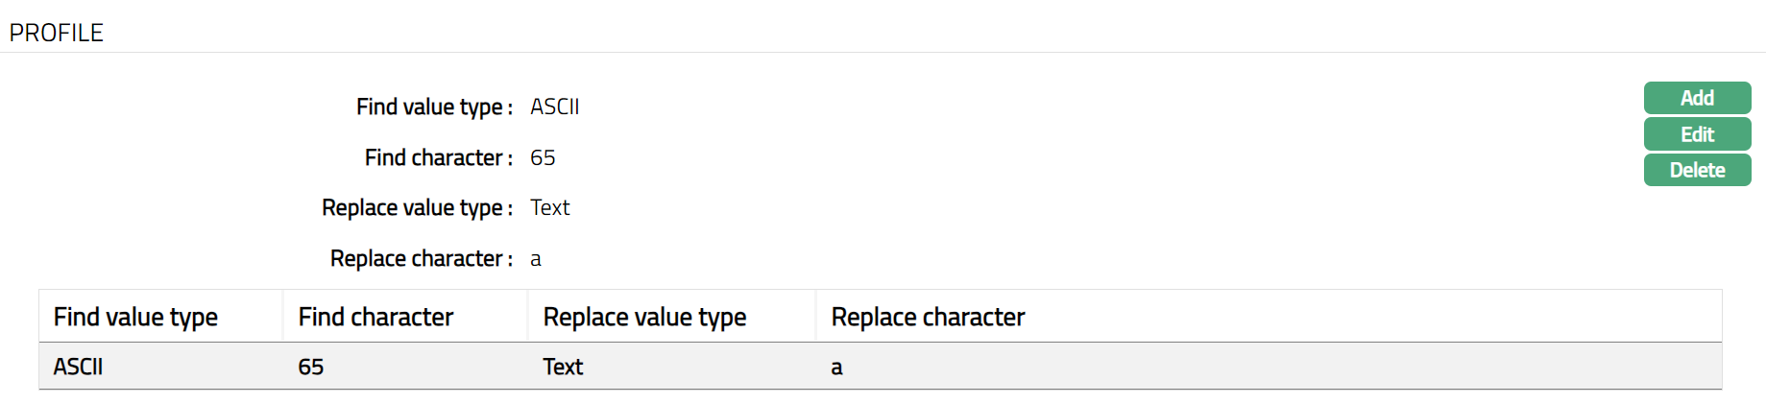Screen dimensions: 1766x404
Task: Click the Text value in the form
Action: [x=550, y=207]
